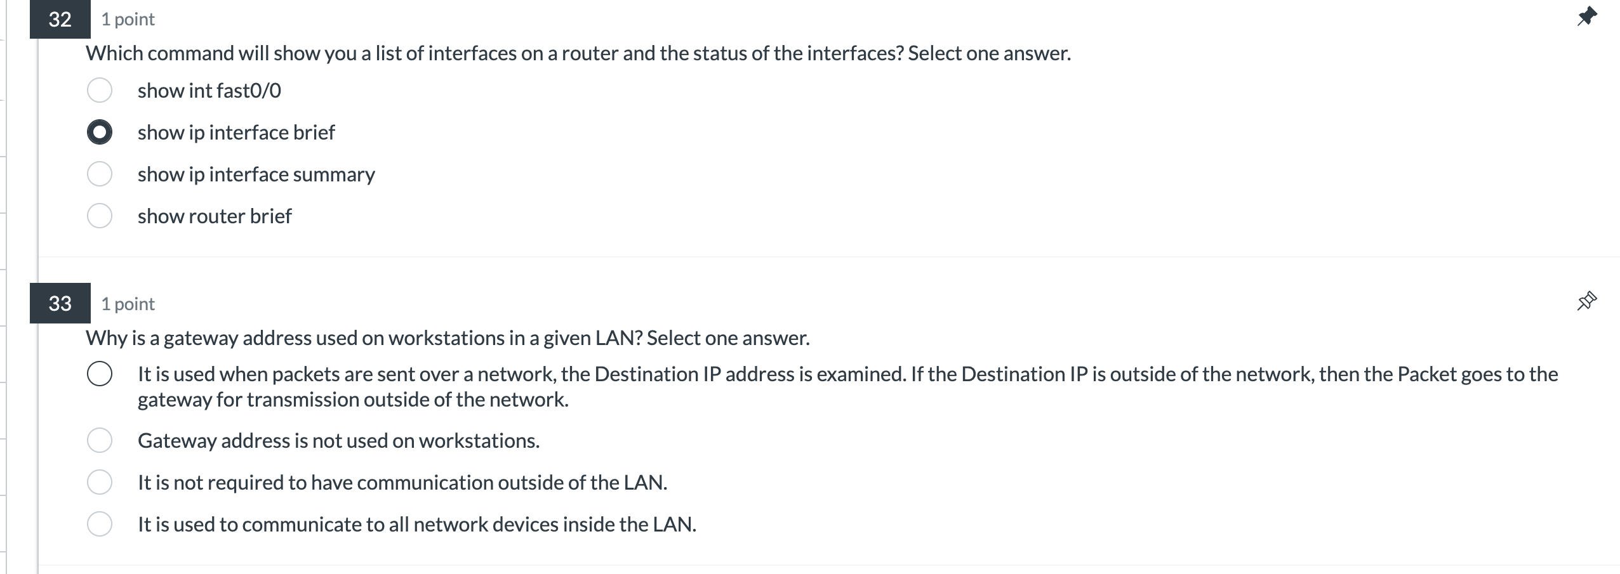The width and height of the screenshot is (1620, 574).
Task: Select answer 'show int fast0/0'
Action: click(100, 90)
